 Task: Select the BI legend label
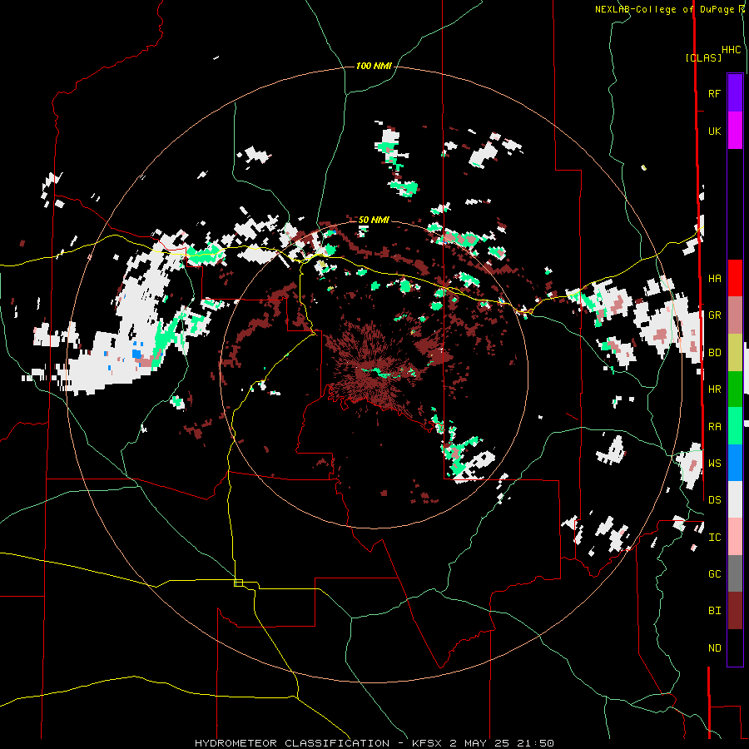714,611
